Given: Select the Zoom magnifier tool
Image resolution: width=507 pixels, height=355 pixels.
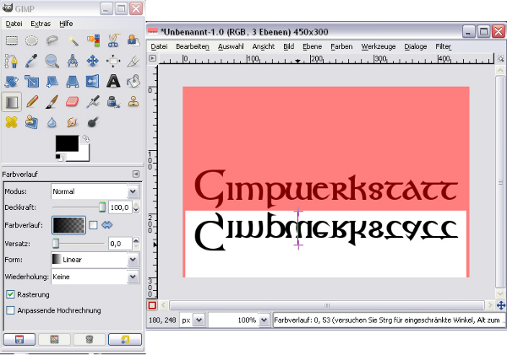Looking at the screenshot, I should [x=52, y=61].
